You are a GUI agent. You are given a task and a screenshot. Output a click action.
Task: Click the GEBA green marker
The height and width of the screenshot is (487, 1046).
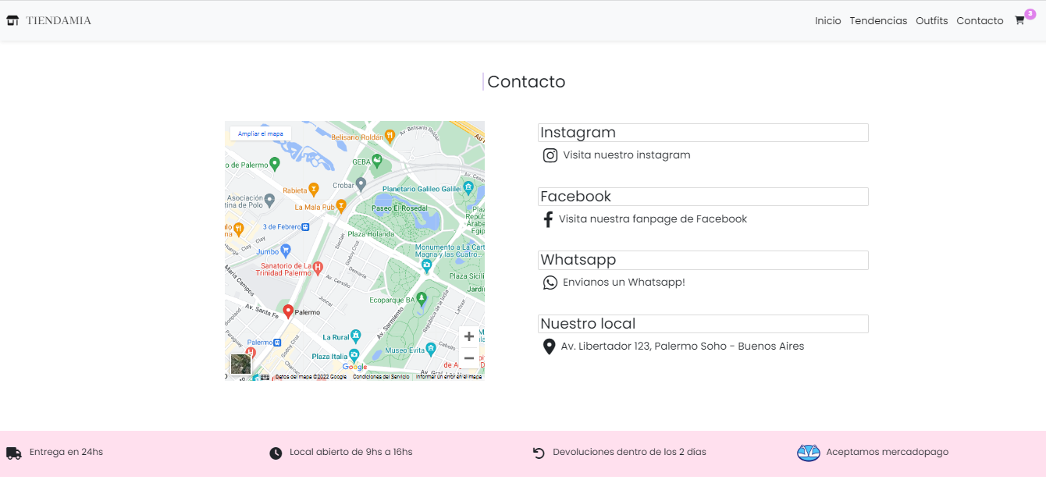pyautogui.click(x=378, y=161)
